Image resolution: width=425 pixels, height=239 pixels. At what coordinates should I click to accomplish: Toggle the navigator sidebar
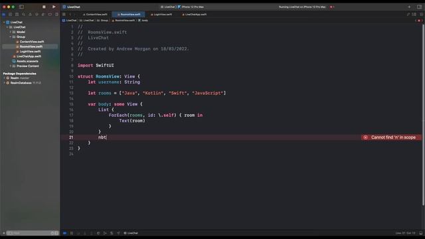point(21,7)
